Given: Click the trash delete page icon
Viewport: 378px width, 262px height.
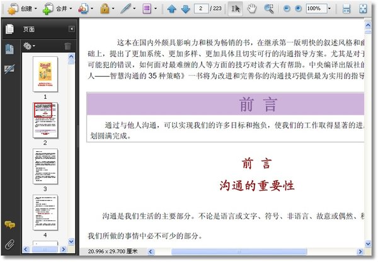Looking at the screenshot, I should pos(68,46).
